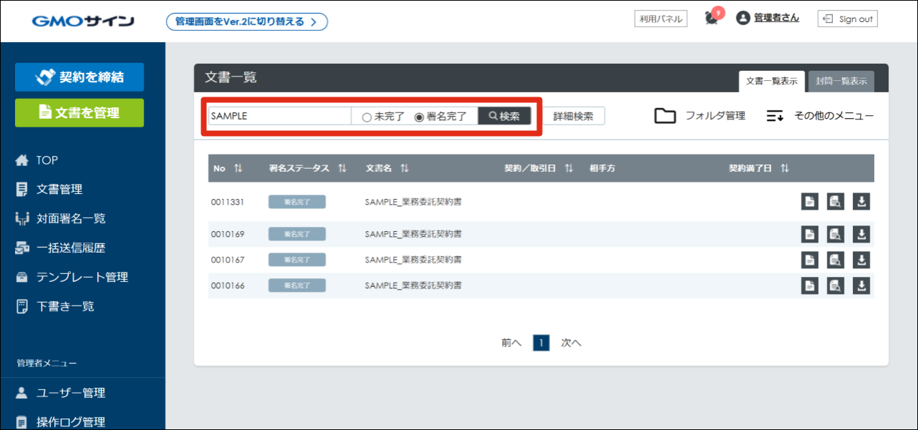
Task: Select the 未完了 radio button
Action: (367, 117)
